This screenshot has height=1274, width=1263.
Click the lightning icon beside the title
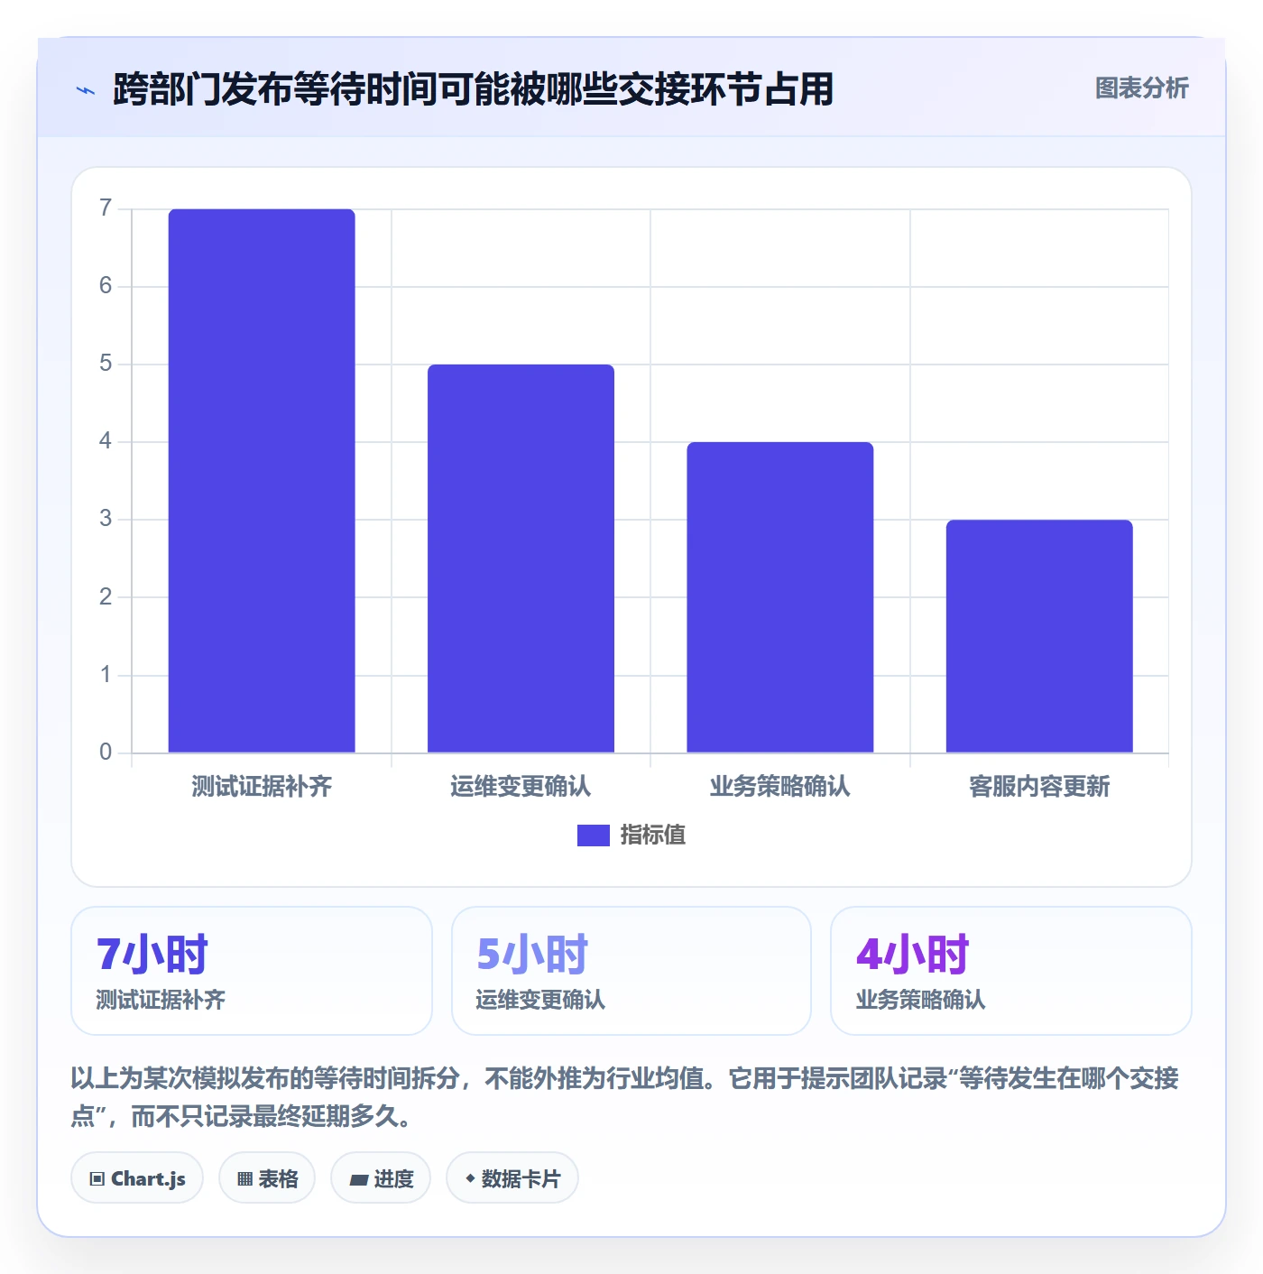coord(86,90)
